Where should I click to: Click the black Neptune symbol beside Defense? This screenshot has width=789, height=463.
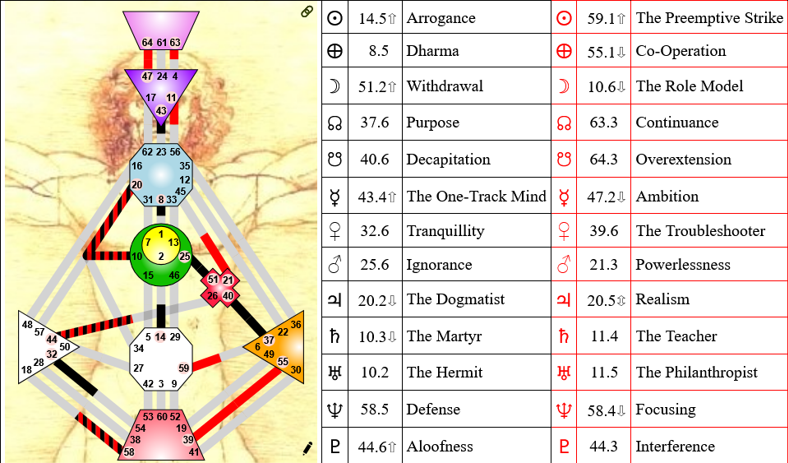tap(335, 410)
